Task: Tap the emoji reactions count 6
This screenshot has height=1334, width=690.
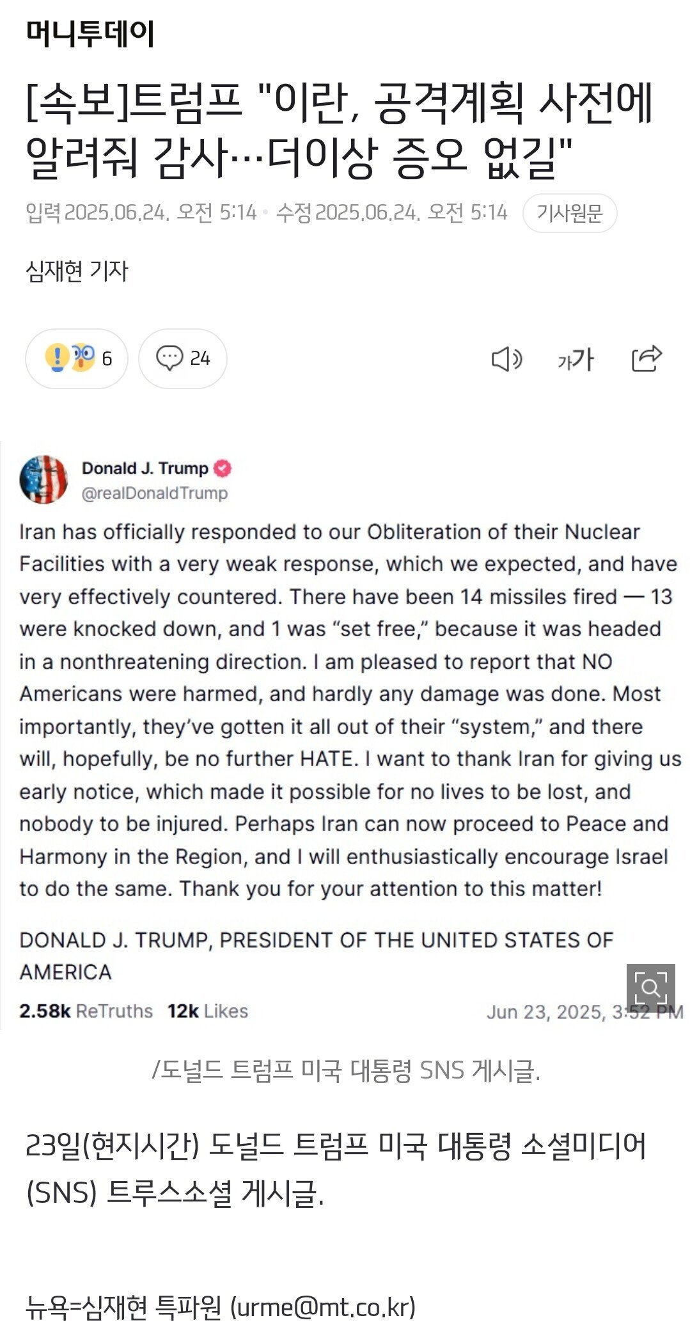Action: coord(77,358)
